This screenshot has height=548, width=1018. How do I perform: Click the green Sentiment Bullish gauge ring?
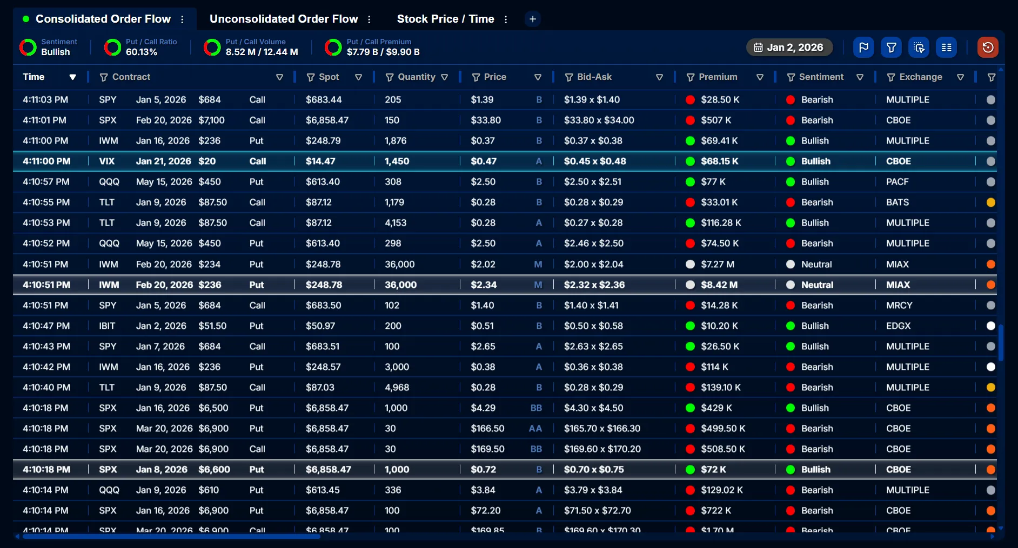click(28, 48)
